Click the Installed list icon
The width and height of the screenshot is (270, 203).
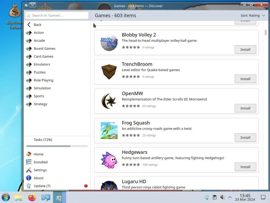tap(28, 162)
